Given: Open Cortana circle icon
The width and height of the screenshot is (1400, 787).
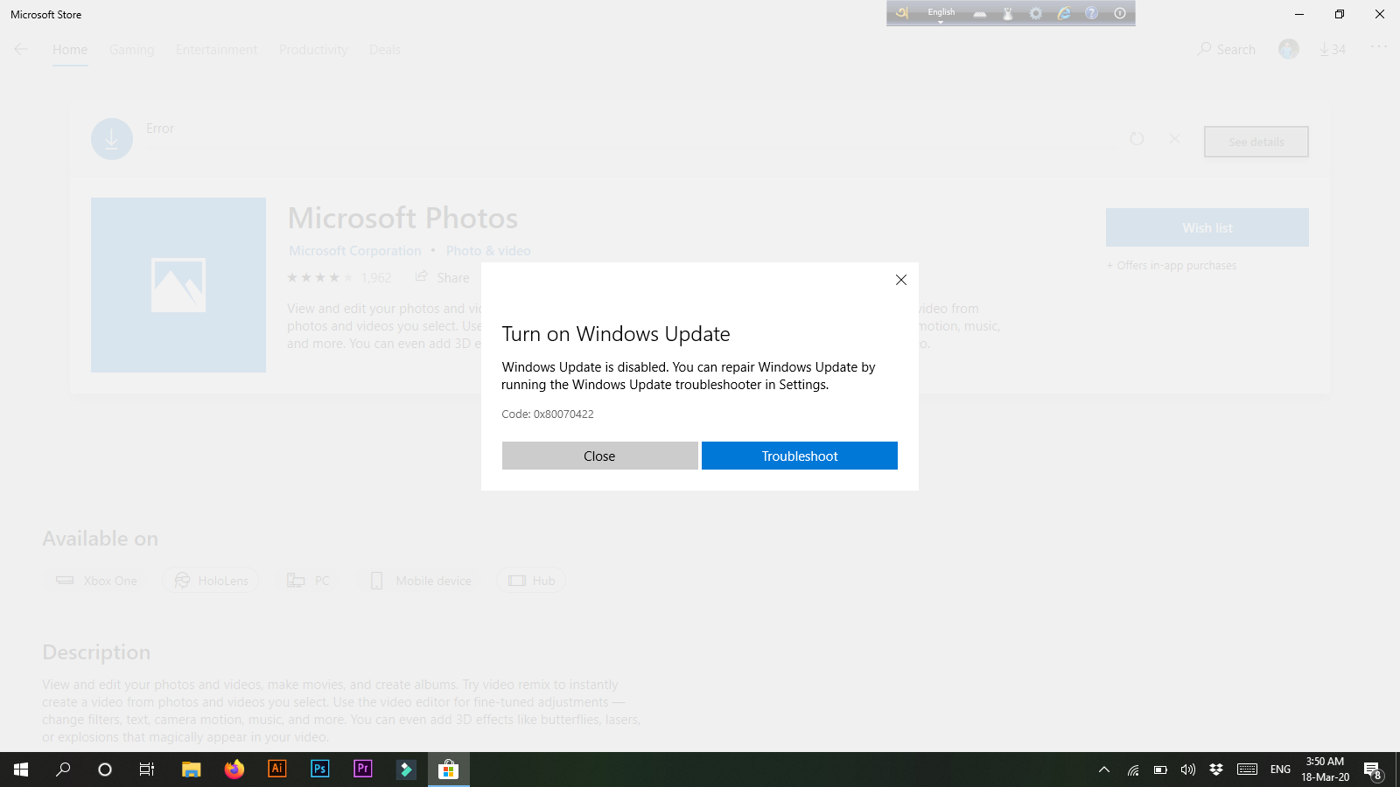Looking at the screenshot, I should point(105,770).
